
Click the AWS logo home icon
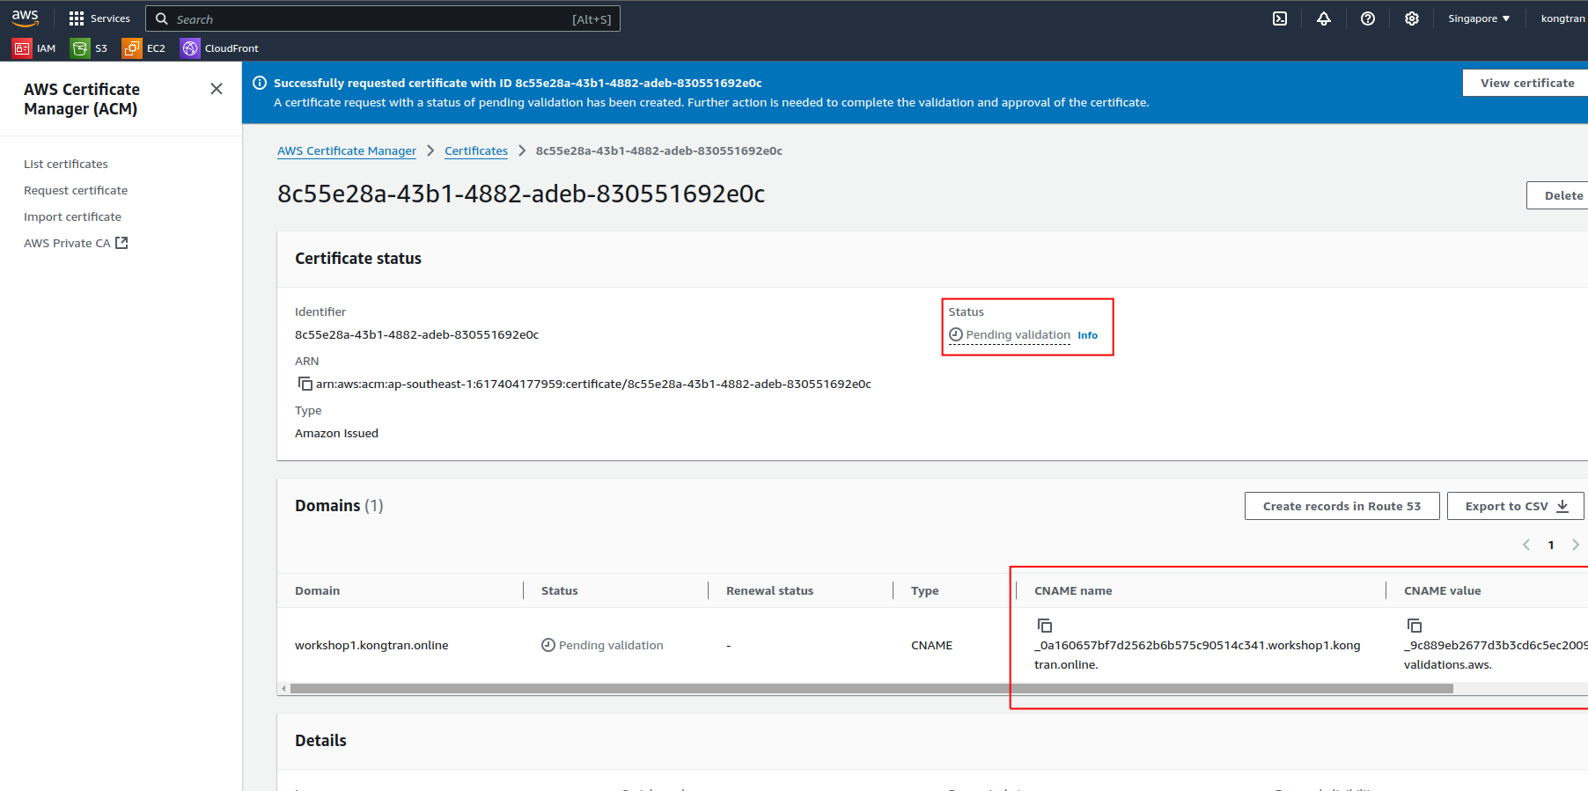pos(25,18)
